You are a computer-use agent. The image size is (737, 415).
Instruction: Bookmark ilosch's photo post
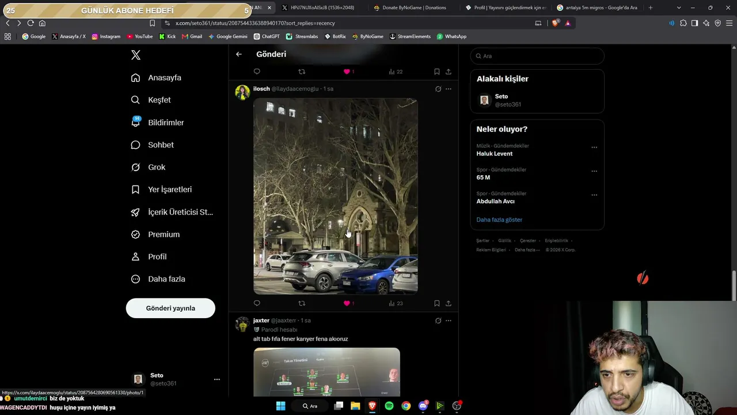pos(437,303)
